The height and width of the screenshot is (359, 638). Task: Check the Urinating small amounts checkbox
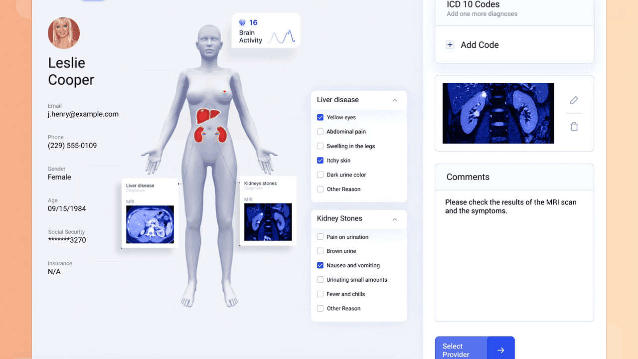coord(320,280)
